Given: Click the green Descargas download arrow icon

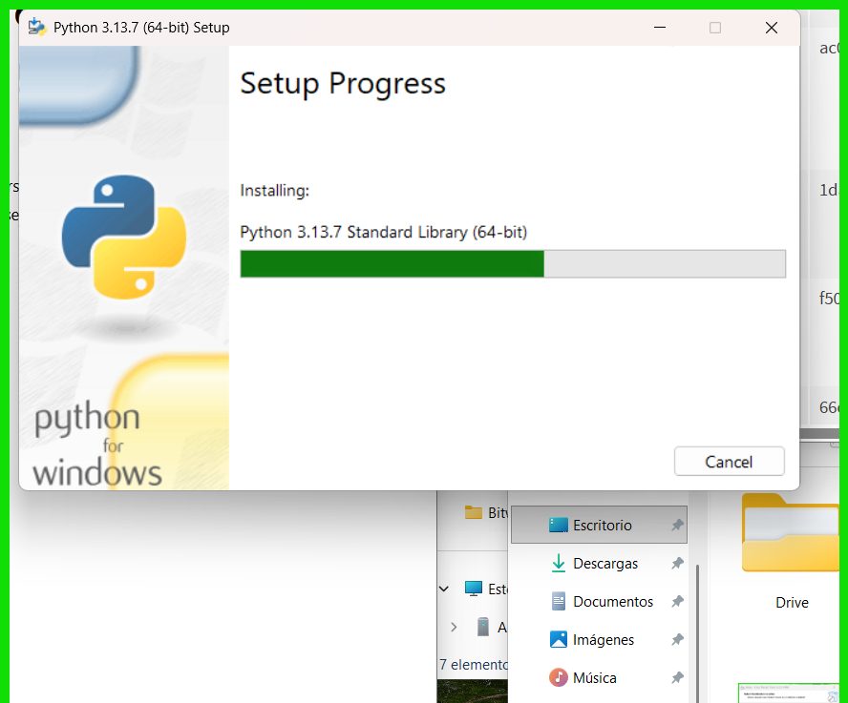Looking at the screenshot, I should coord(559,564).
